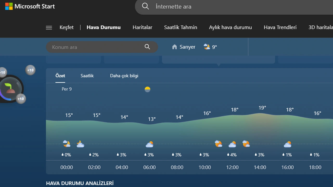Switch to the Saatlik tab
Viewport: 333px width, 187px height.
pos(87,76)
